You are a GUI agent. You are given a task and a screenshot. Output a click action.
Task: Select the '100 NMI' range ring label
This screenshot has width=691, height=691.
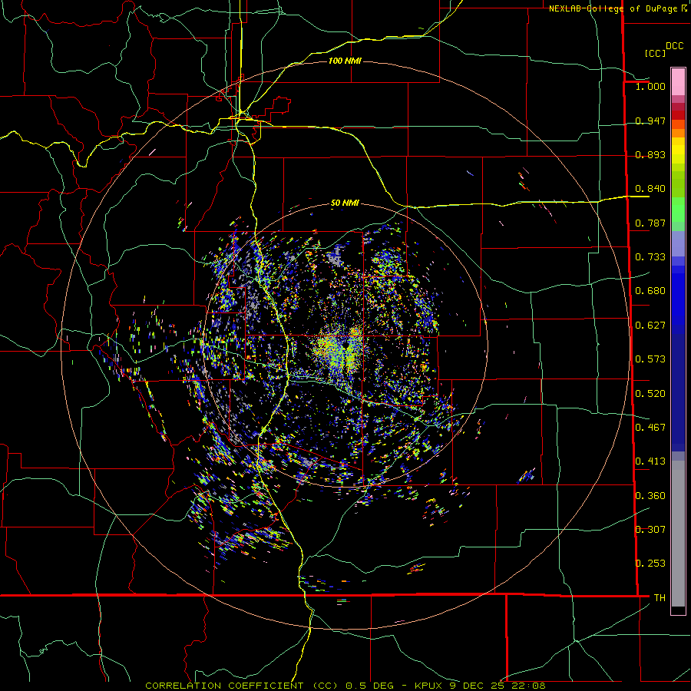click(345, 61)
